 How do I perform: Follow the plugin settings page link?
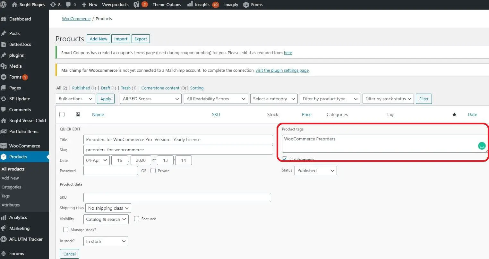(282, 70)
